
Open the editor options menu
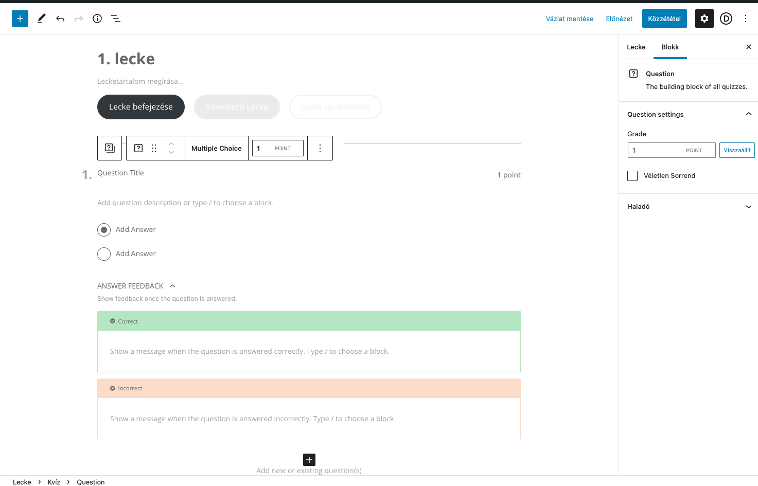pyautogui.click(x=745, y=18)
